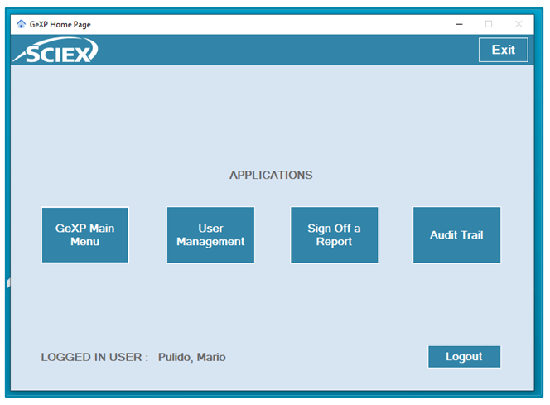
Task: Click the GeXP home icon in title bar
Action: pos(21,24)
